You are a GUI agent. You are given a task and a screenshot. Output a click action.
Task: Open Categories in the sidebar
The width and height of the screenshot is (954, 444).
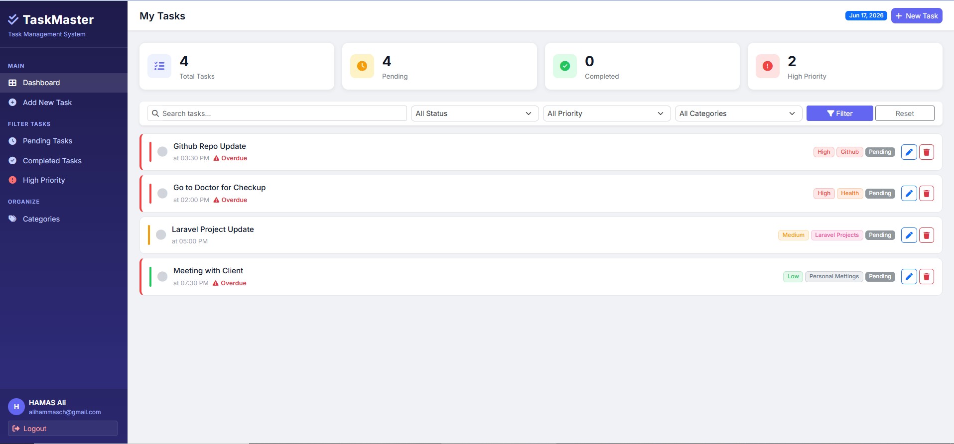point(64,219)
